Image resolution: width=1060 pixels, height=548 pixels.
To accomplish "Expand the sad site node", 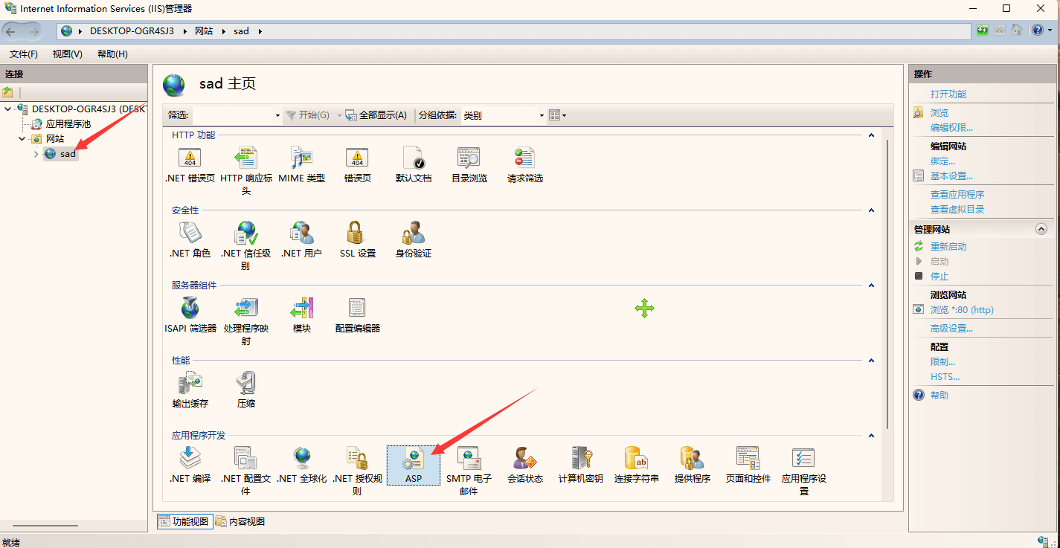I will (x=36, y=154).
